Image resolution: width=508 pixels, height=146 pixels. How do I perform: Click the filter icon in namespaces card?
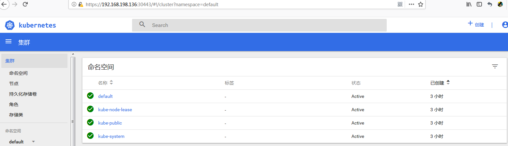(495, 67)
